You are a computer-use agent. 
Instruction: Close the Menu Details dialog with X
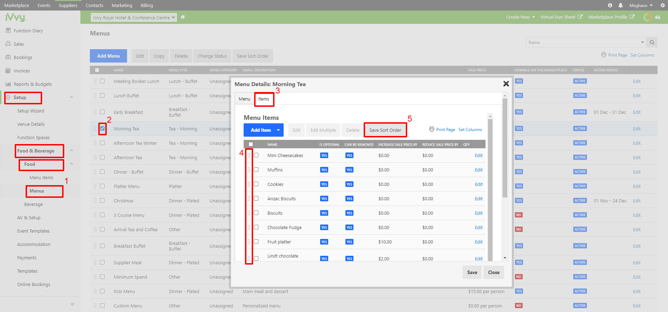click(x=506, y=84)
